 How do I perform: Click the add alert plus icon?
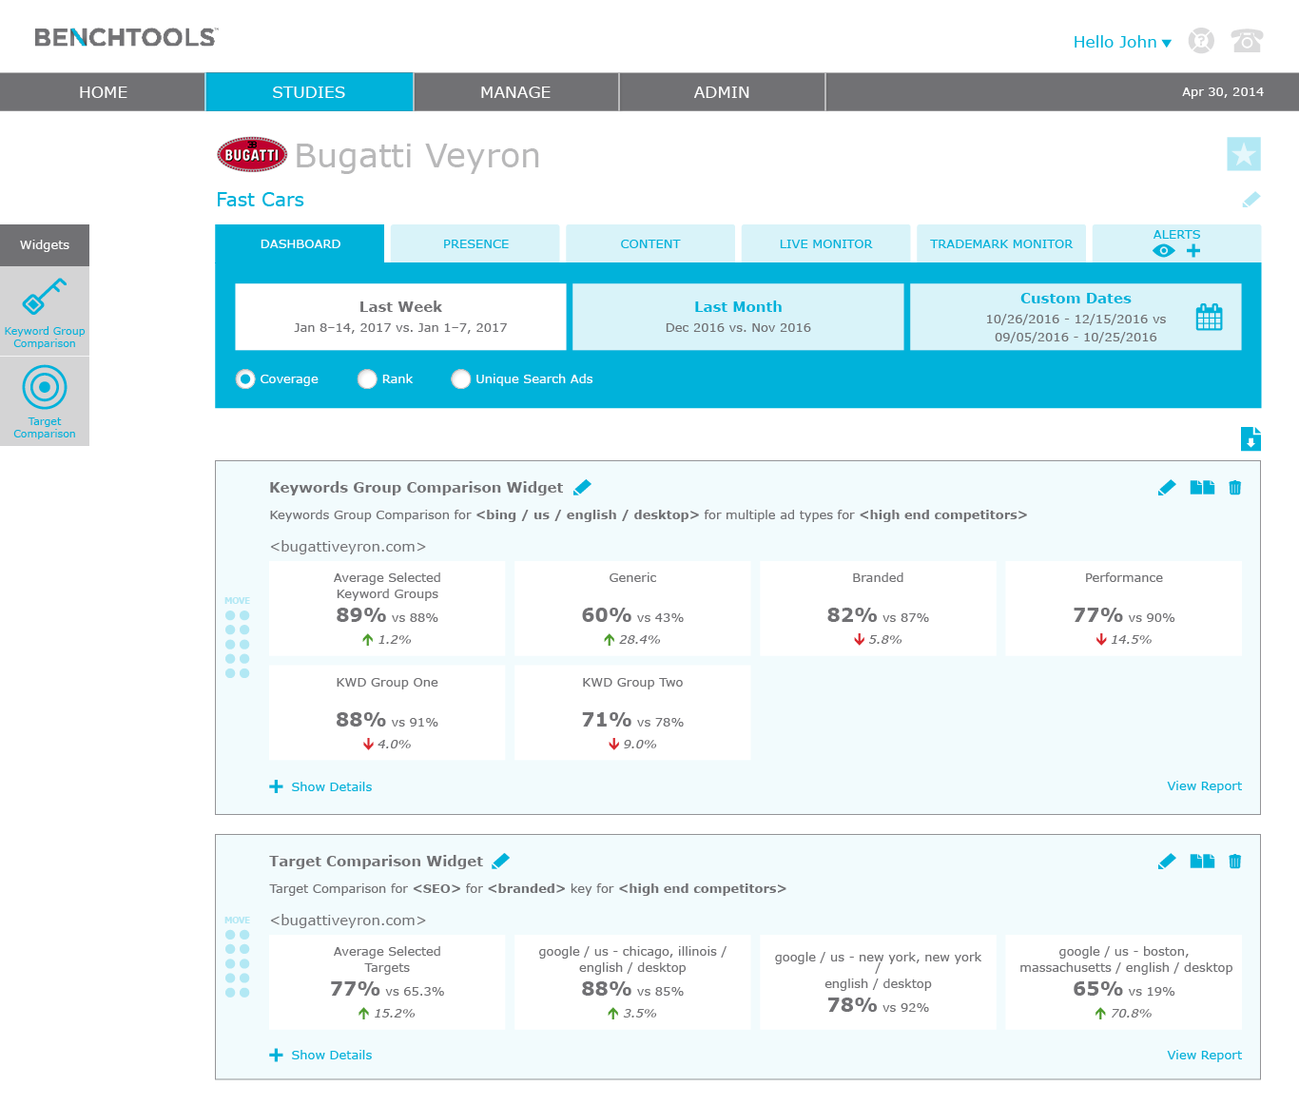[1193, 251]
